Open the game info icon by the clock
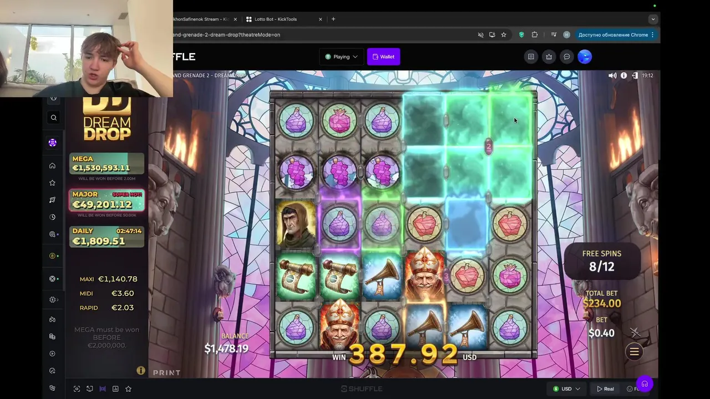The image size is (710, 399). click(624, 75)
